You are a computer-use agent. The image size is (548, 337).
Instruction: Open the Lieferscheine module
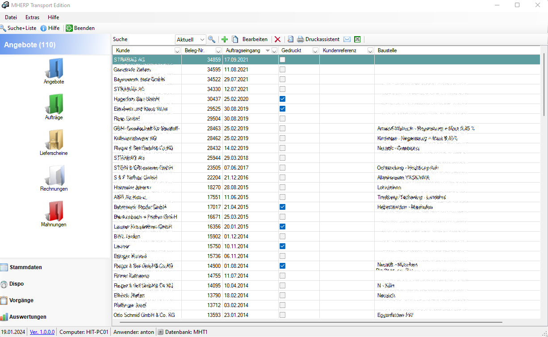[54, 140]
